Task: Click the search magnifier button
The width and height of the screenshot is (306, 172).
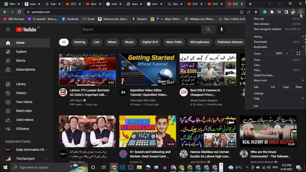Action: (x=208, y=30)
